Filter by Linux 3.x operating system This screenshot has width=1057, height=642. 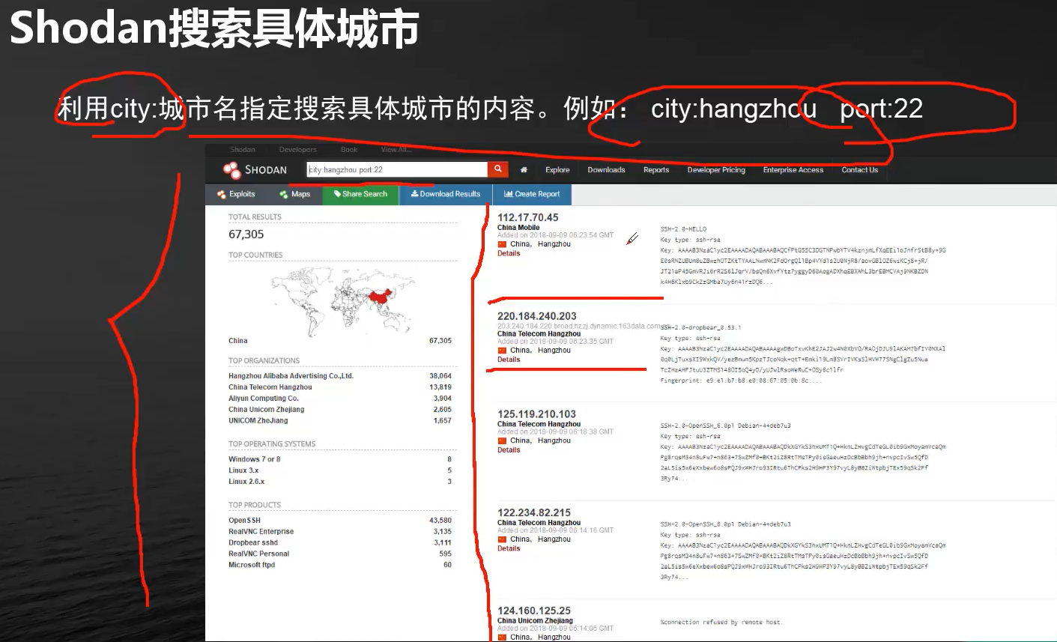(243, 470)
